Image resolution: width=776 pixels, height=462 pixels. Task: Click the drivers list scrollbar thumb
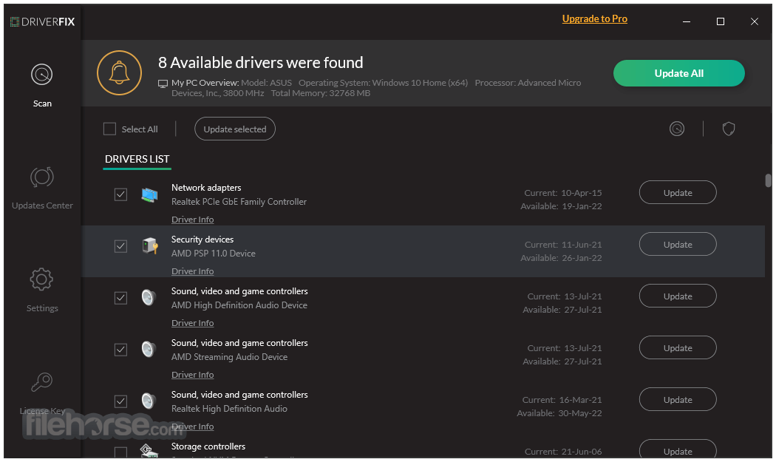(x=768, y=180)
